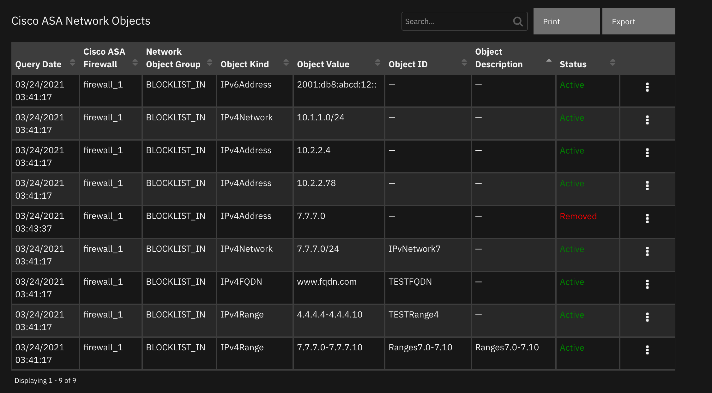The image size is (712, 393).
Task: Click the IPv4FQDN object kind cell
Action: [x=255, y=288]
